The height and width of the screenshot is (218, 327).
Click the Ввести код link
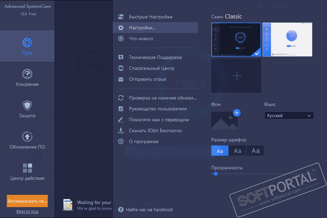(x=27, y=211)
